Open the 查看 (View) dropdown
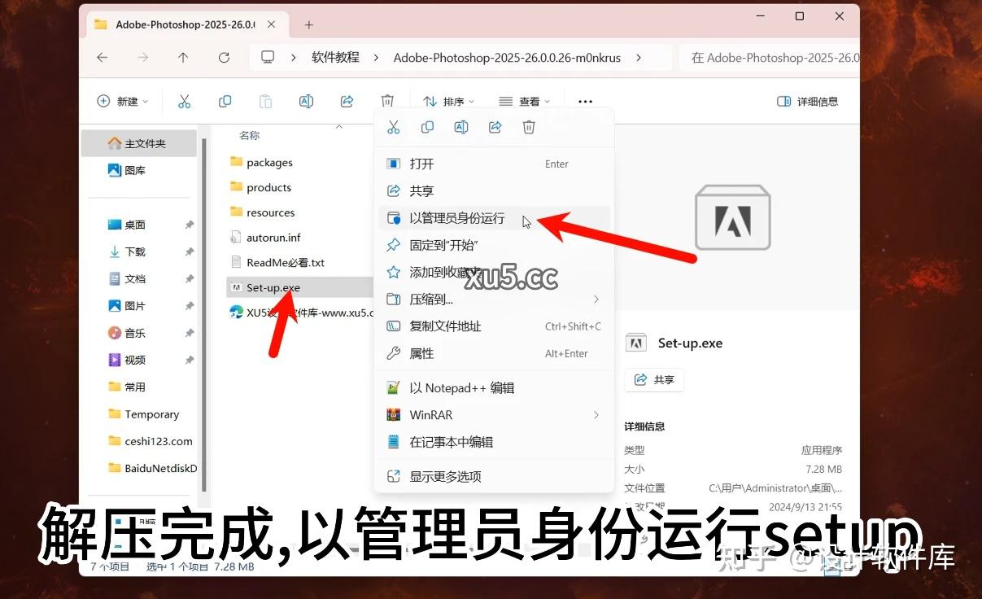 (524, 101)
